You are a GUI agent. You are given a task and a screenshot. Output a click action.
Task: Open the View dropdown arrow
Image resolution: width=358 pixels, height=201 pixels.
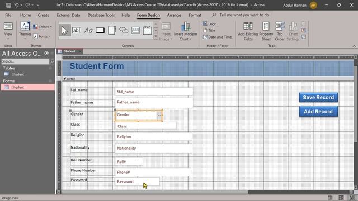(8, 39)
